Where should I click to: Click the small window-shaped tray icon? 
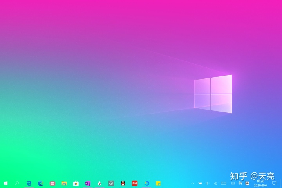pyautogui.click(x=233, y=183)
